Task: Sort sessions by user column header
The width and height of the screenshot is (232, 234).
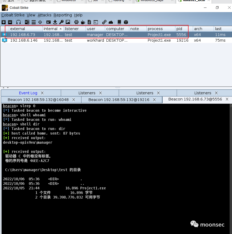Action: (x=95, y=29)
